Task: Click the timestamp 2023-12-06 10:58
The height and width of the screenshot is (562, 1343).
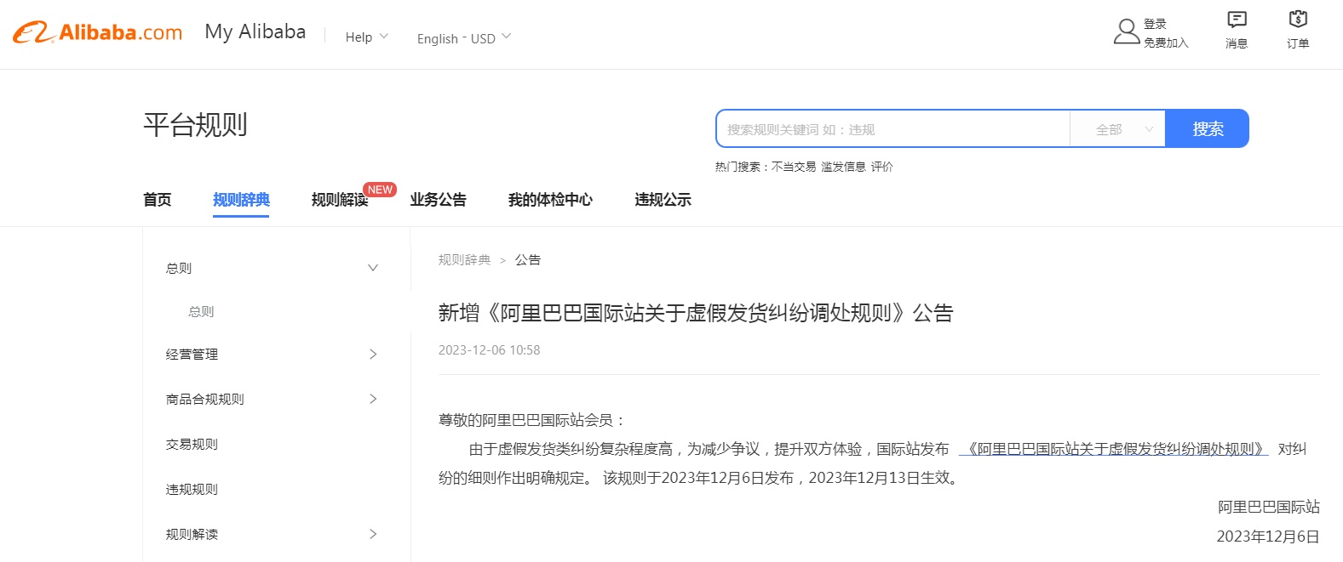Action: click(x=489, y=350)
